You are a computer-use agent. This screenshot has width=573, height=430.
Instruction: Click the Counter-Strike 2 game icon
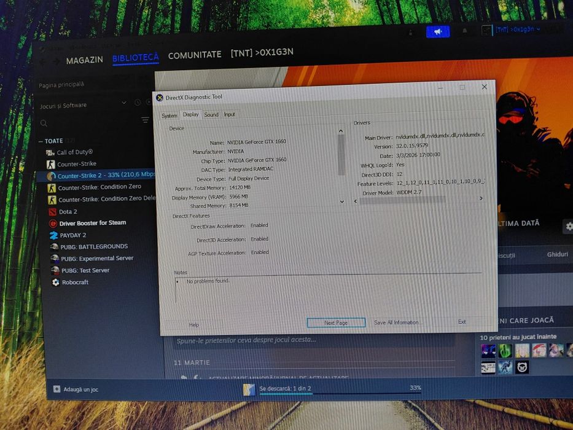click(x=51, y=176)
